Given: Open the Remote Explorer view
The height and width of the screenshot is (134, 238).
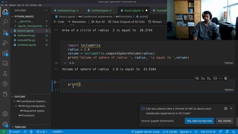Looking at the screenshot, I should 5,63.
